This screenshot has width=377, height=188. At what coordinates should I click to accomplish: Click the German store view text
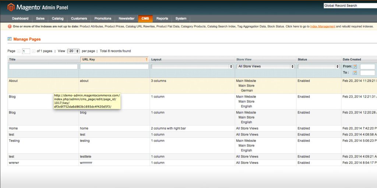tap(247, 91)
